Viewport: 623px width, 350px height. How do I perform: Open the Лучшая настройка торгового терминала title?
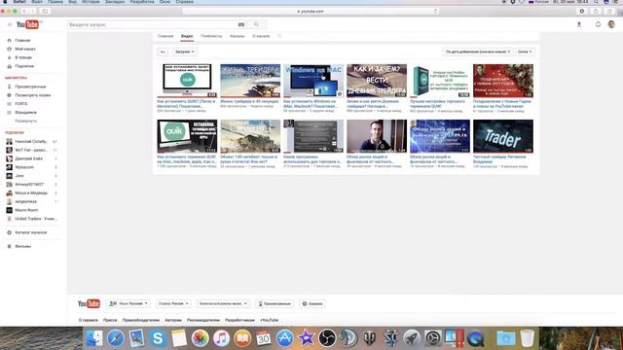click(x=437, y=104)
